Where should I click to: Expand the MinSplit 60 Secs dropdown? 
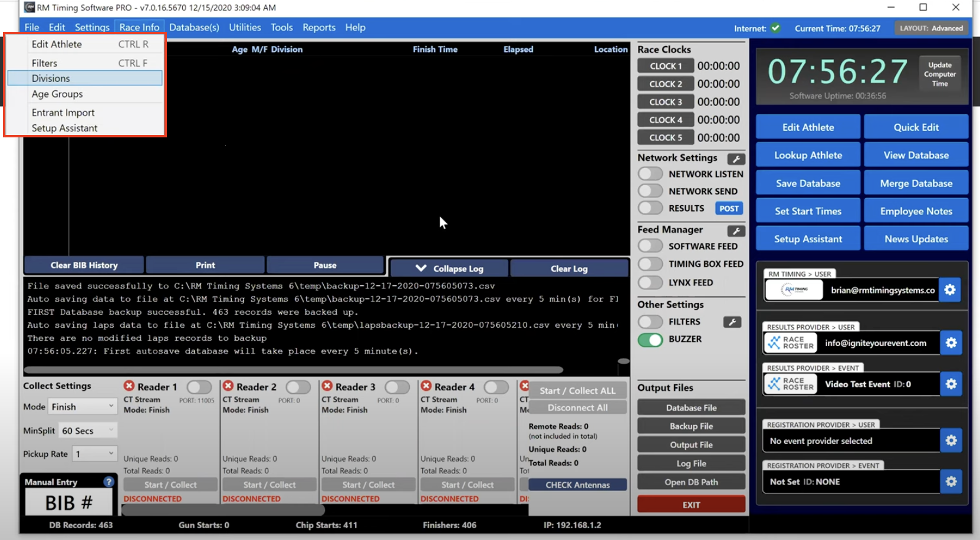(x=88, y=430)
